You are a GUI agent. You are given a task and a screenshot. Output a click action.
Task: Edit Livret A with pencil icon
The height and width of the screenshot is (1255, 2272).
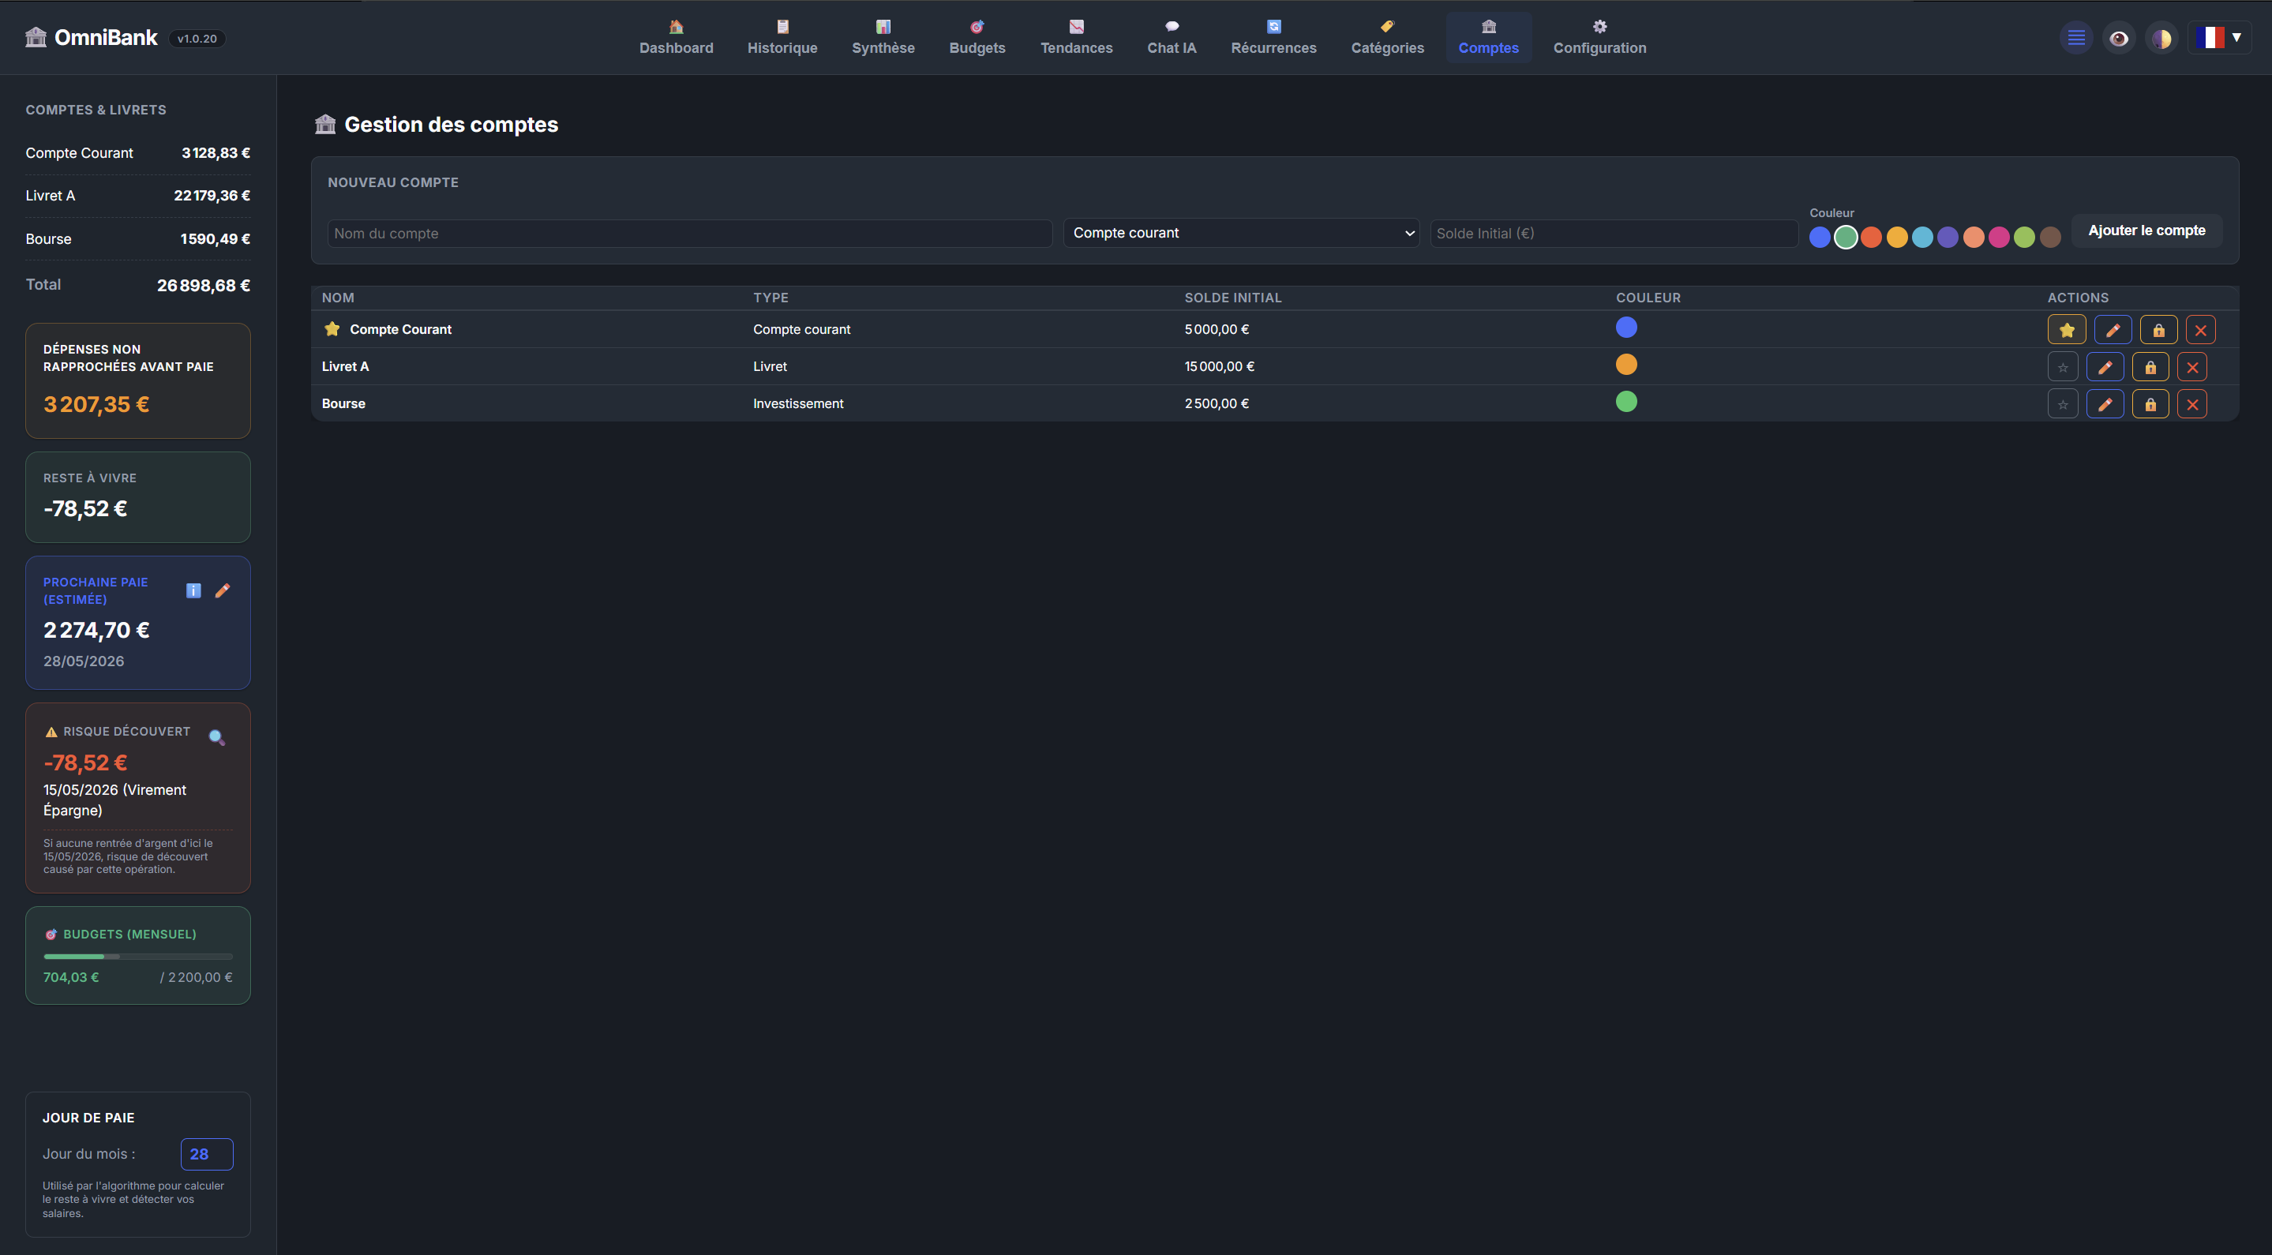[x=2105, y=367]
